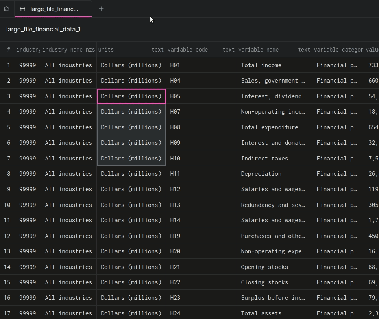Click the # row number header
The image size is (379, 319).
tap(9, 50)
